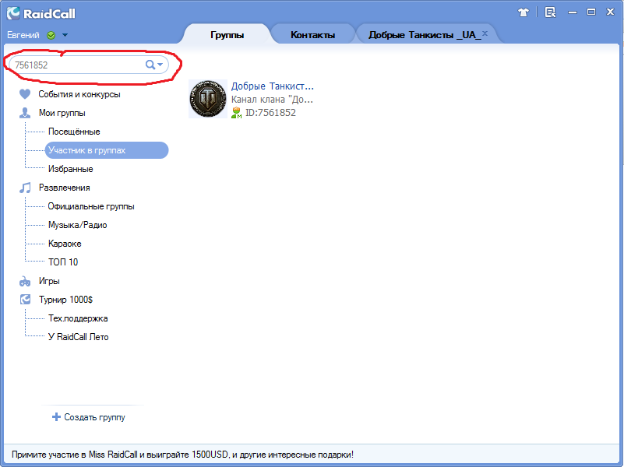Click the group ID:7561852 text
The image size is (624, 467).
270,113
